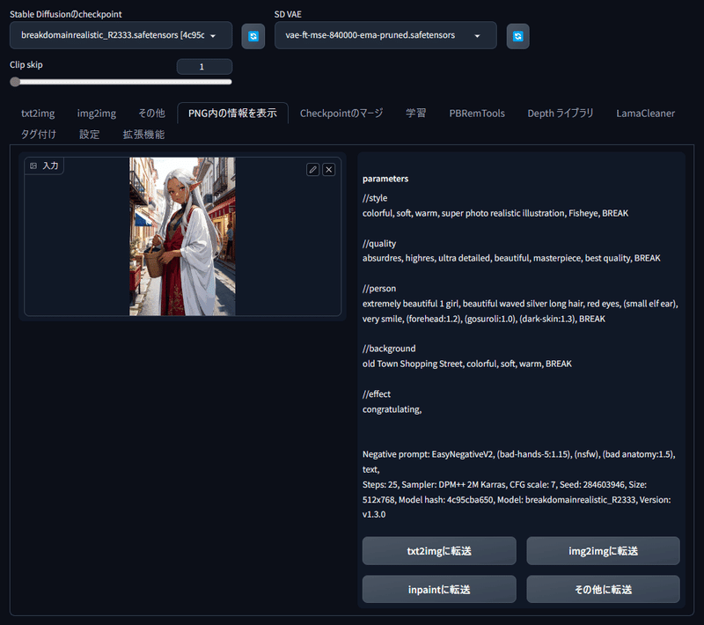Open the 拡張機能 extensions tab
Screen dimensions: 704x625
[x=143, y=135]
